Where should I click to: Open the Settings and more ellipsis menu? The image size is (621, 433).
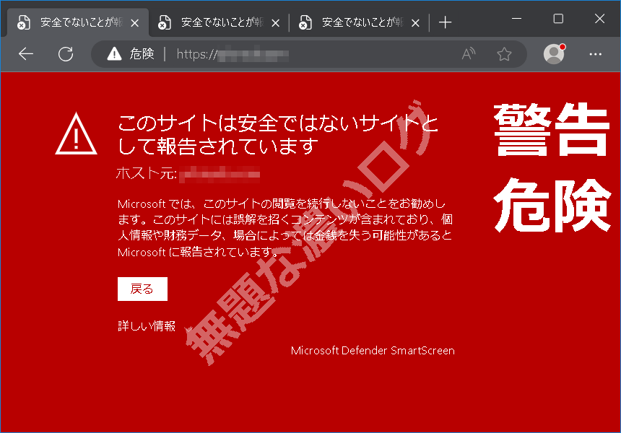[x=595, y=54]
